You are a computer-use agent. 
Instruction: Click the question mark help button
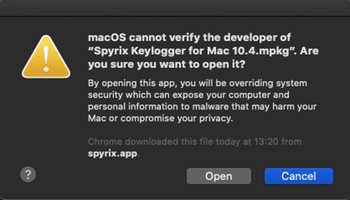(x=28, y=175)
